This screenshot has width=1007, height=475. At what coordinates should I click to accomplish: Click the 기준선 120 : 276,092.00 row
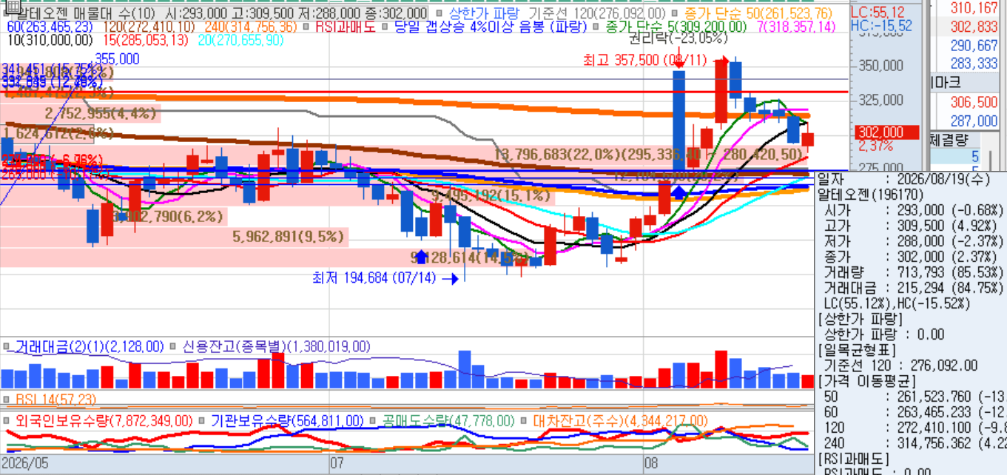click(901, 366)
